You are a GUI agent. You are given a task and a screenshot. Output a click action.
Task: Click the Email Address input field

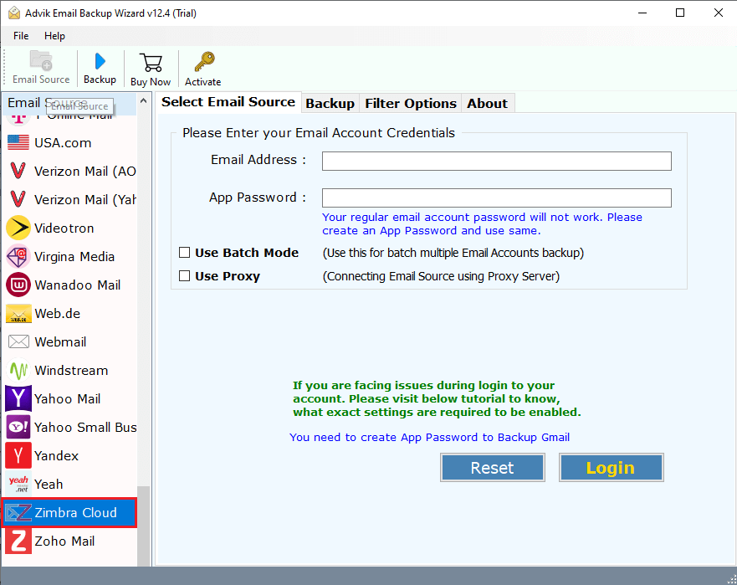pos(496,161)
